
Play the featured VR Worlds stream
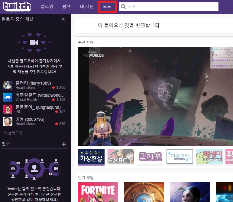click(155, 96)
